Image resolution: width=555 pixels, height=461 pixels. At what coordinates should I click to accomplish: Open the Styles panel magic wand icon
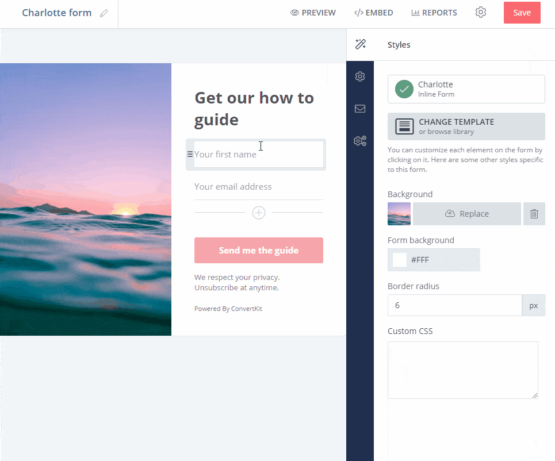(x=361, y=44)
